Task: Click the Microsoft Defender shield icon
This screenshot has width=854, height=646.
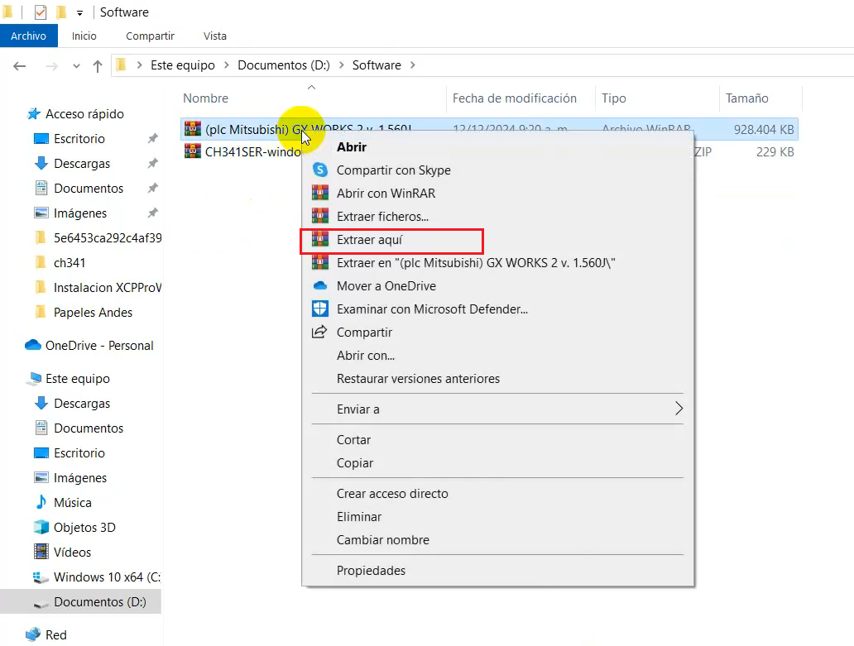Action: click(x=320, y=309)
